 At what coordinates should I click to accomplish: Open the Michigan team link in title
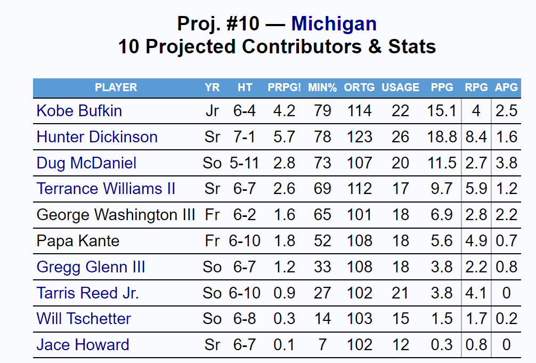[334, 24]
